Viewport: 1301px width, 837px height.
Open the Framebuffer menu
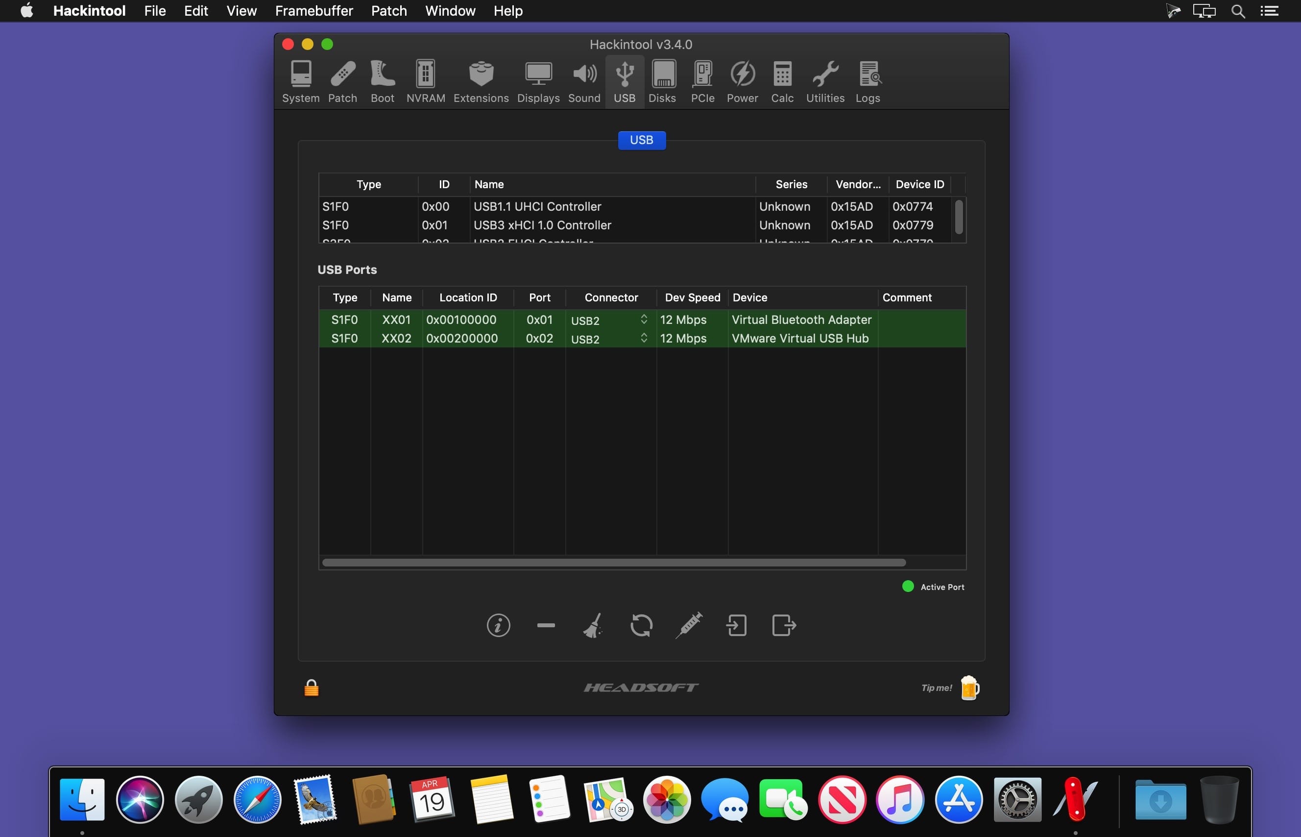point(313,11)
